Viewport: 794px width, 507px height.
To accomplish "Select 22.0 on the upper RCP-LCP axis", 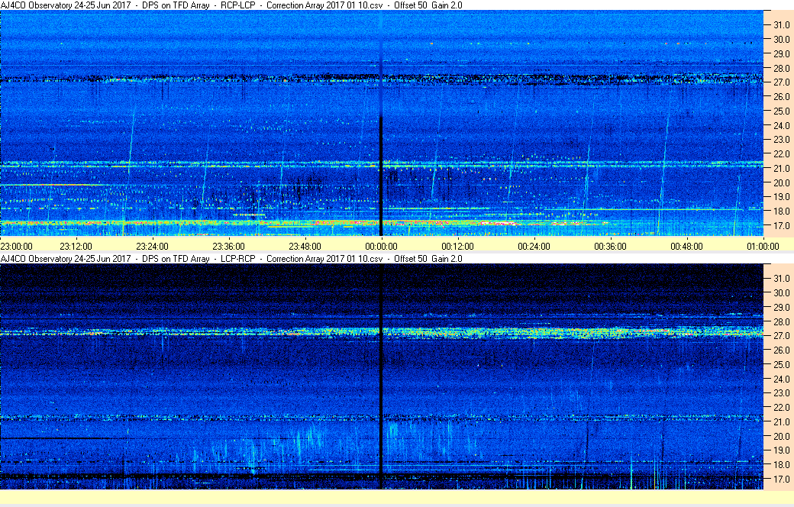I will 781,154.
